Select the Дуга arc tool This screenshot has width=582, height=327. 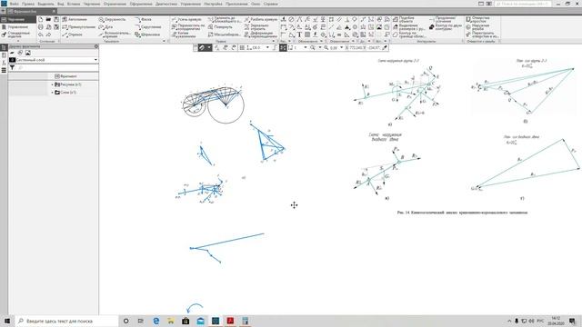[106, 27]
